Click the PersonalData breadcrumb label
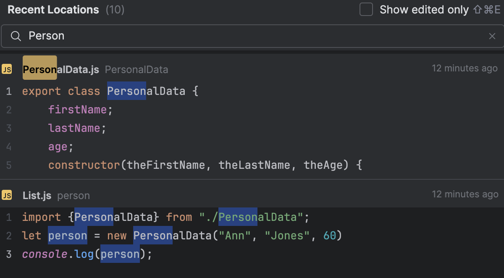 coord(136,70)
